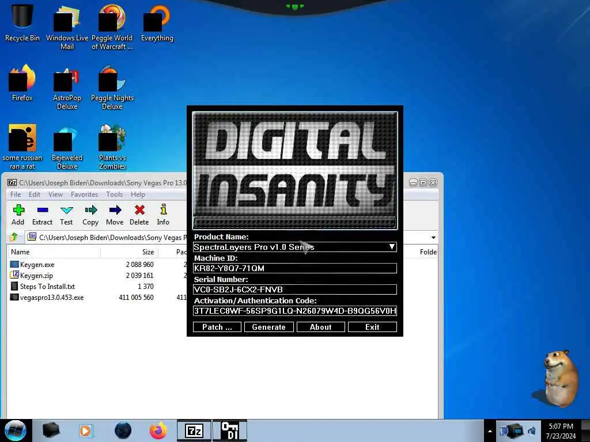Open the Edit menu in 7-Zip
The width and height of the screenshot is (590, 442).
click(x=34, y=195)
